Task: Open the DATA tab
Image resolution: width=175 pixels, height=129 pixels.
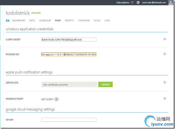Action: click(x=32, y=21)
